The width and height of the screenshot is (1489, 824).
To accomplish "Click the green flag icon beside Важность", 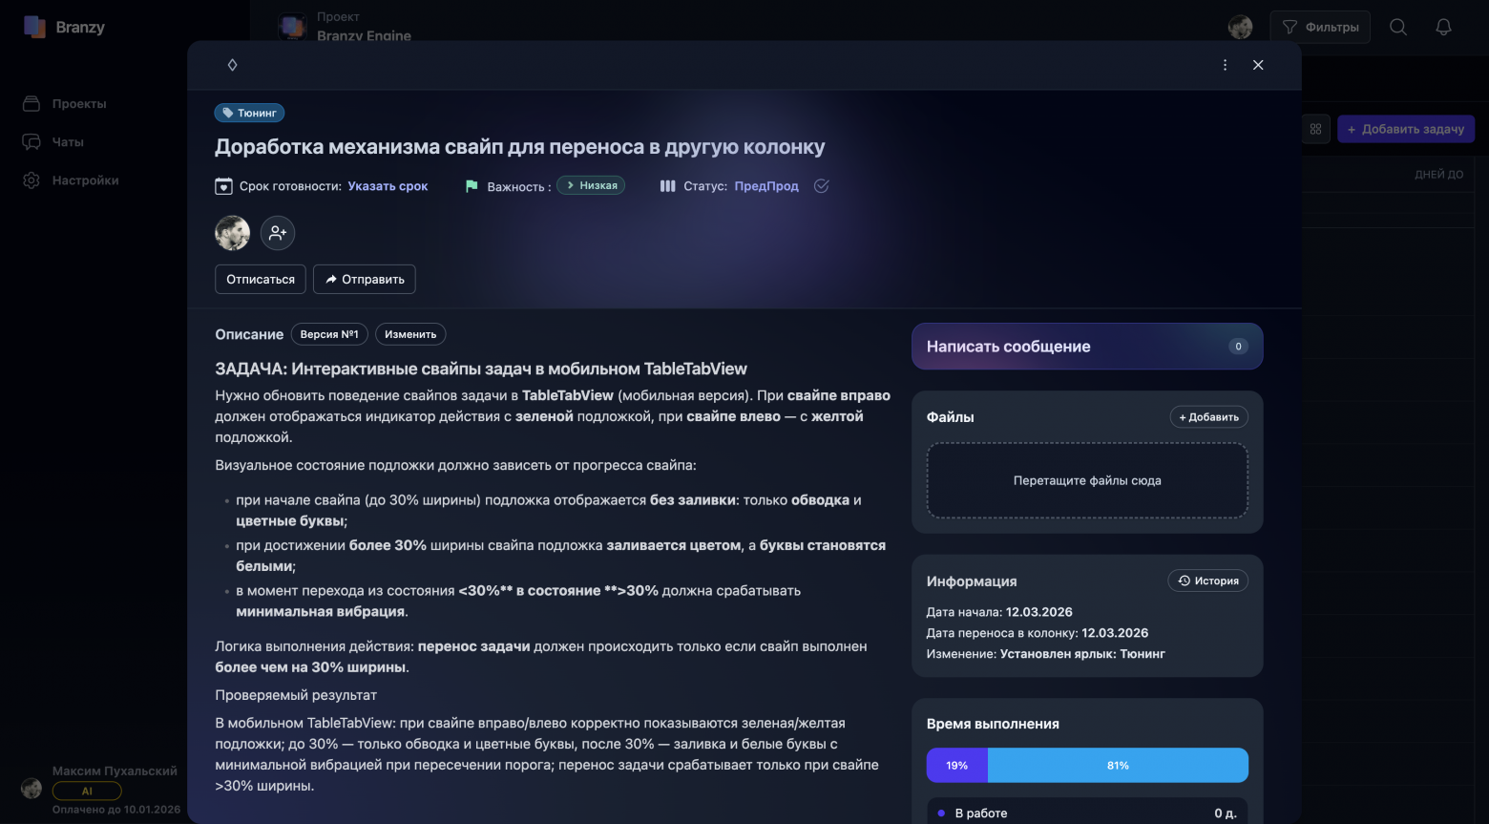I will pyautogui.click(x=470, y=185).
